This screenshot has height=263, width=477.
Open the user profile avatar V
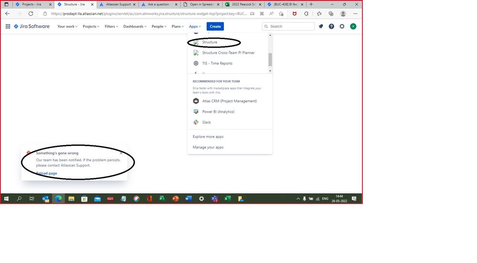tap(353, 26)
